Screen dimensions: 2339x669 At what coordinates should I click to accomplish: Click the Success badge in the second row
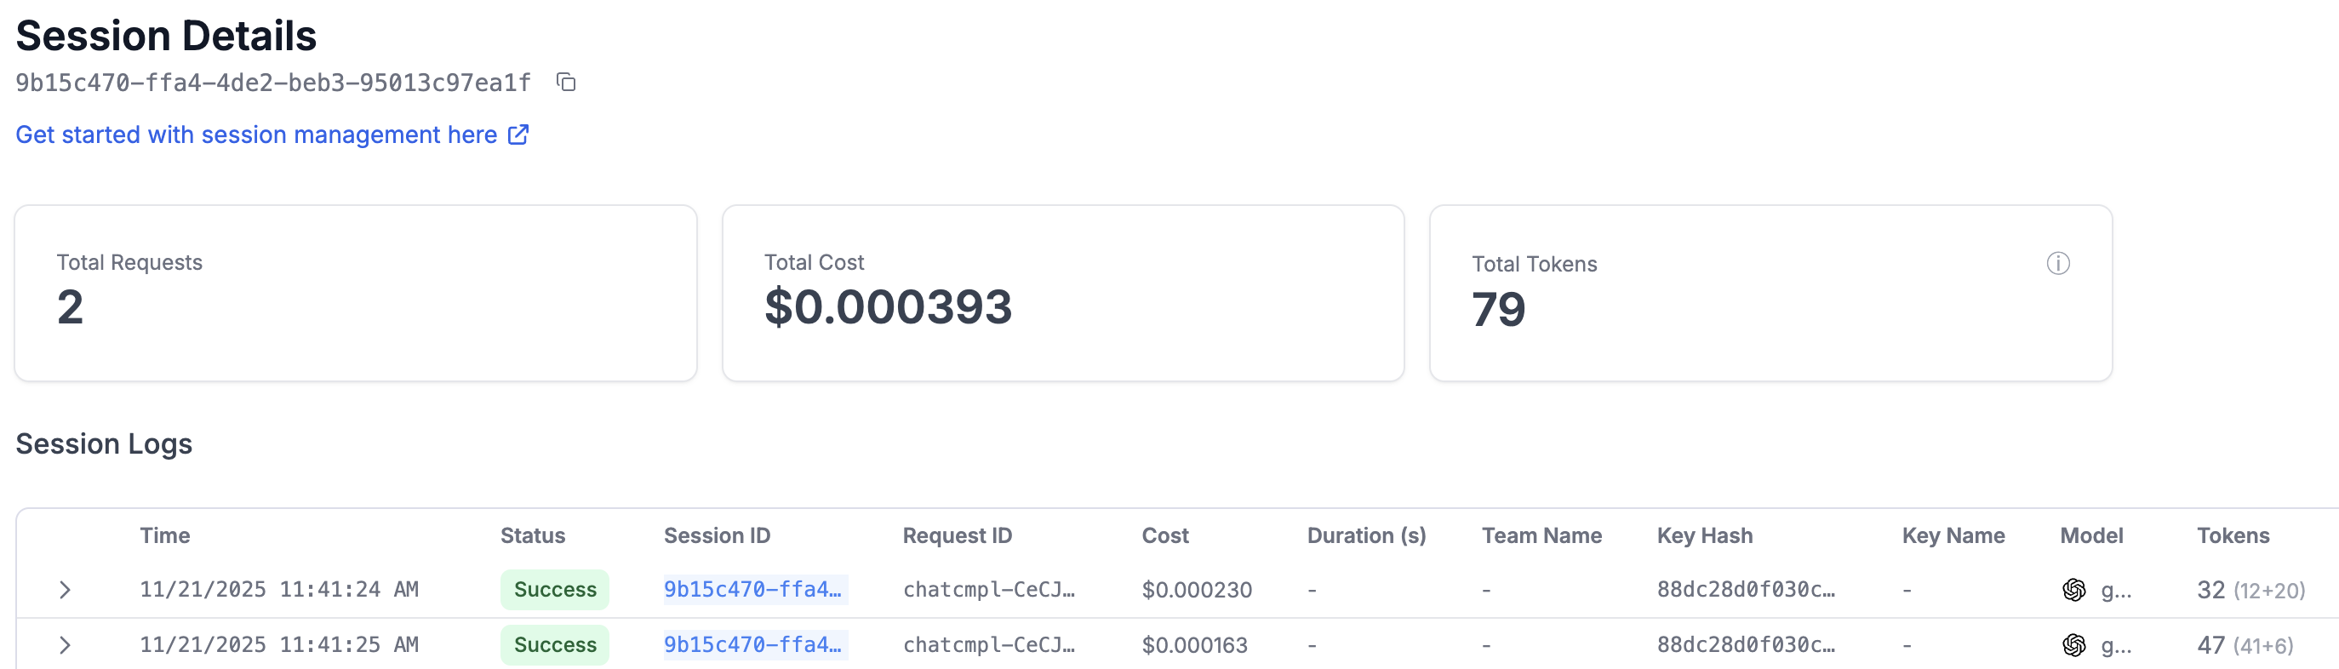pyautogui.click(x=555, y=645)
